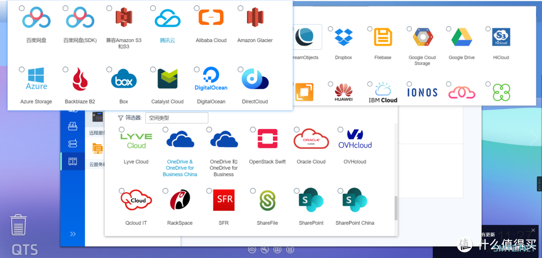Click the OpenStack Swift red logo

pos(267,139)
